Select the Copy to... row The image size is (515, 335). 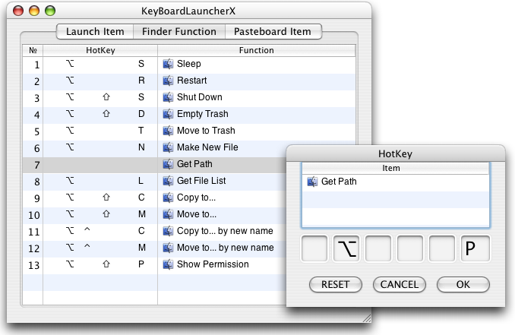(x=154, y=198)
